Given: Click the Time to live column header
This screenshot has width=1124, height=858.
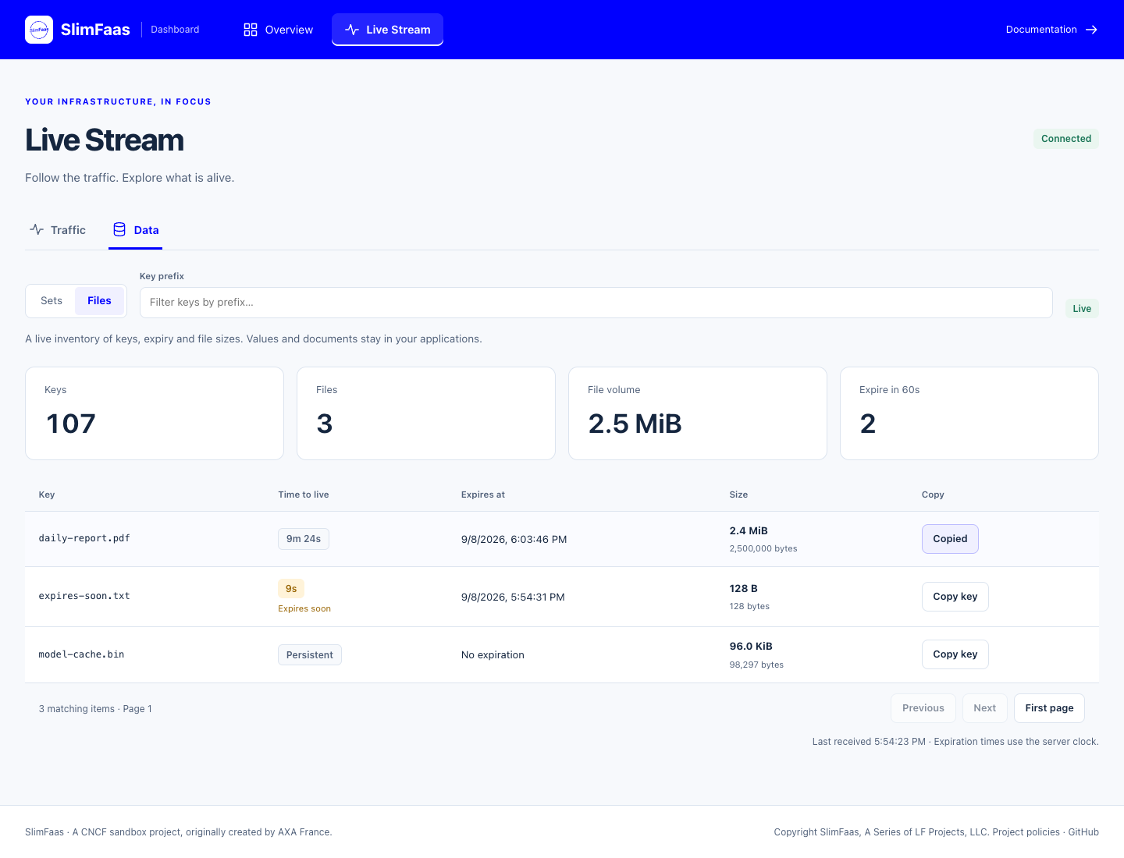Looking at the screenshot, I should pyautogui.click(x=304, y=495).
